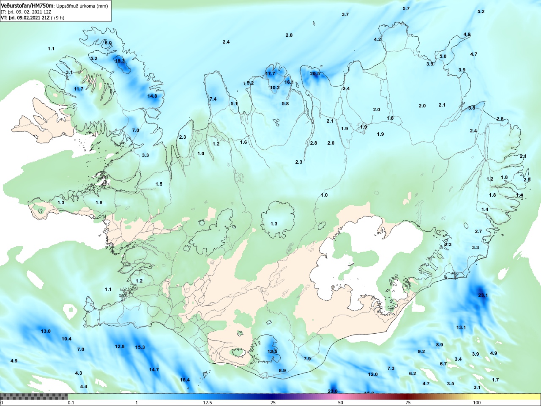Click the 15.3 precipitation value
Image resolution: width=541 pixels, height=406 pixels.
pos(140,347)
